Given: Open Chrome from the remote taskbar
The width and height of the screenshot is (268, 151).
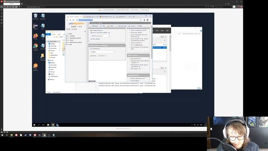Looking at the screenshot, I should tap(53, 125).
